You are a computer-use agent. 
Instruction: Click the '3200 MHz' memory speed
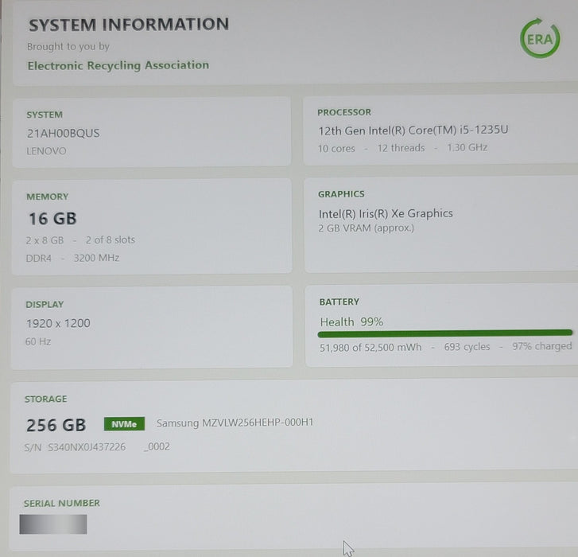point(96,258)
